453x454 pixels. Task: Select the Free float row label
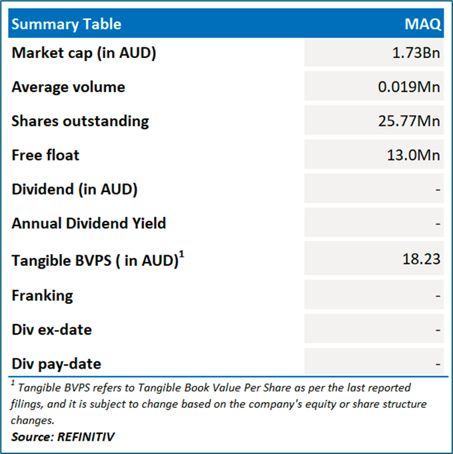[45, 155]
